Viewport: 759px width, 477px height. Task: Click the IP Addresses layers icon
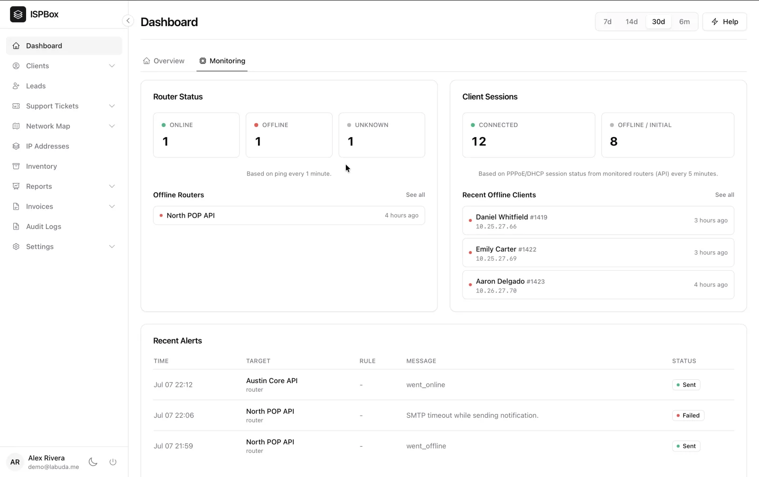pyautogui.click(x=16, y=146)
